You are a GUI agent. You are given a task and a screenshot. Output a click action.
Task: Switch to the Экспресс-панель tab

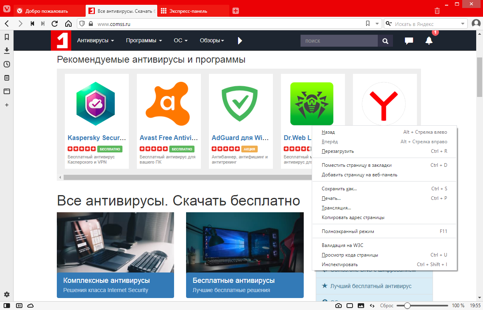pyautogui.click(x=193, y=11)
